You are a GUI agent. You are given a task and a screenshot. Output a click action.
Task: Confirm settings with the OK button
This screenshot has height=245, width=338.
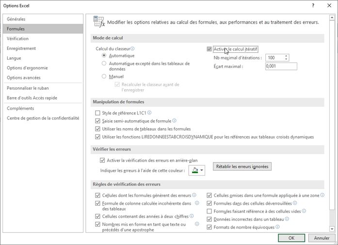tap(291, 238)
